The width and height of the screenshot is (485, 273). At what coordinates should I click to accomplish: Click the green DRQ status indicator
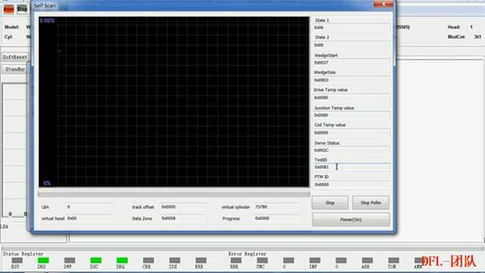[122, 261]
